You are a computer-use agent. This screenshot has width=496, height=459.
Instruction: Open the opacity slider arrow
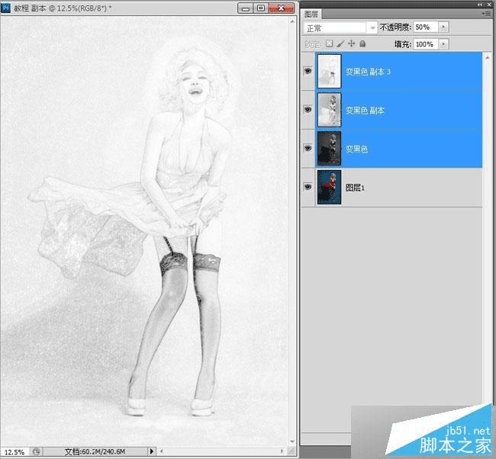(x=443, y=27)
